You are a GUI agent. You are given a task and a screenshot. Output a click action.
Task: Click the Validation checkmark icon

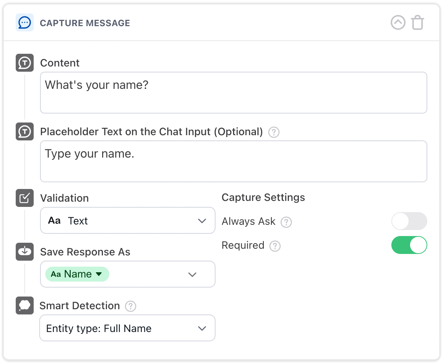pos(25,198)
